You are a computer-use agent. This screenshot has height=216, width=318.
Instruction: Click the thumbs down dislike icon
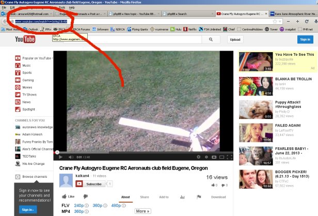[86, 196]
